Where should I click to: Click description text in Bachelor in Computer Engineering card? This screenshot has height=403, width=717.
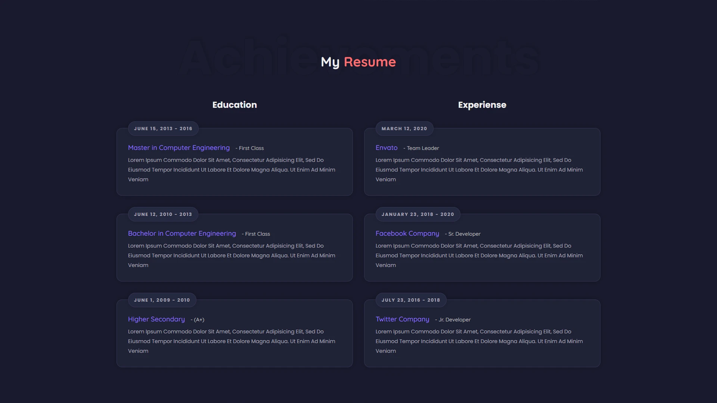232,256
